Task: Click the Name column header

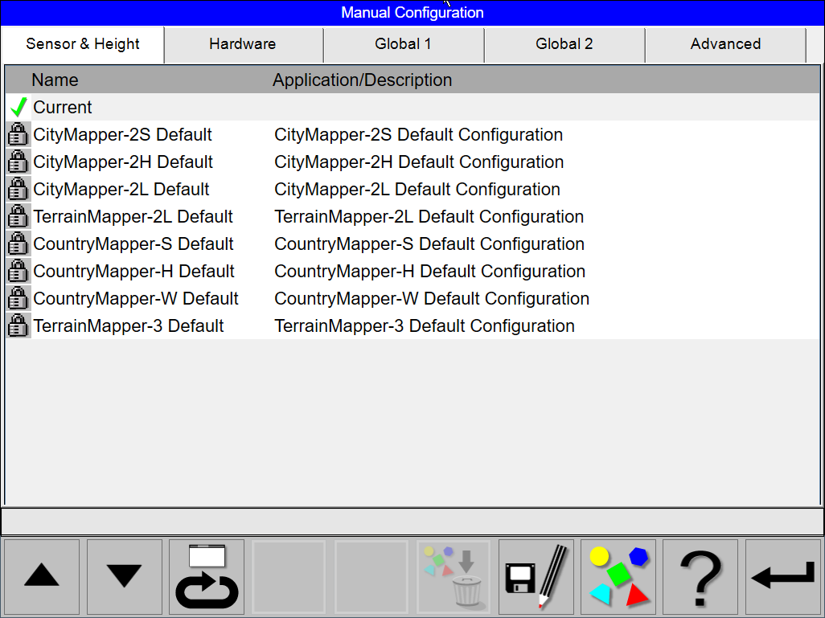Action: coord(55,80)
